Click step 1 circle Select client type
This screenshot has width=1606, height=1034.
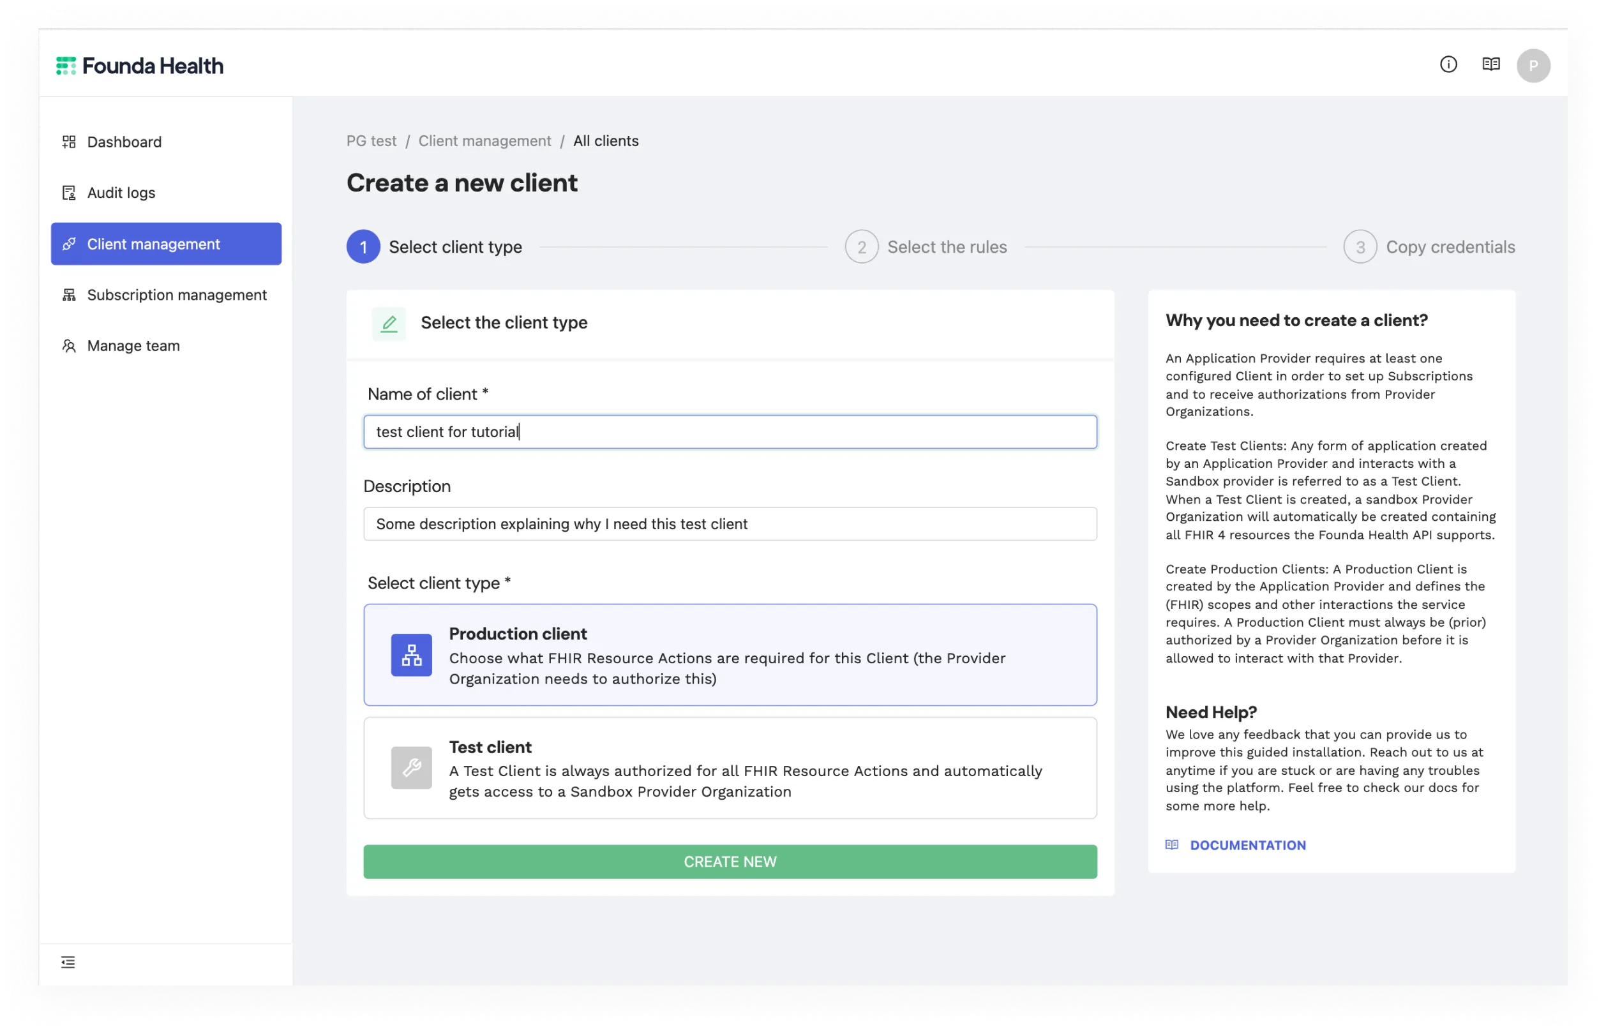click(363, 247)
